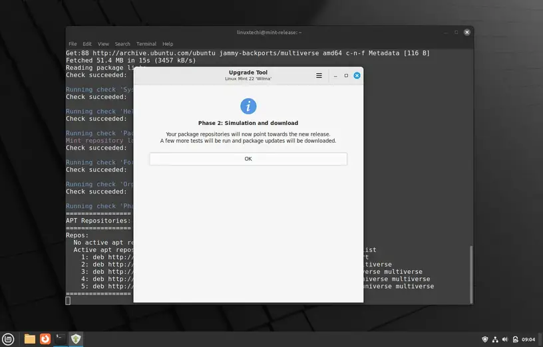Open the terminal Search menu

pos(122,44)
